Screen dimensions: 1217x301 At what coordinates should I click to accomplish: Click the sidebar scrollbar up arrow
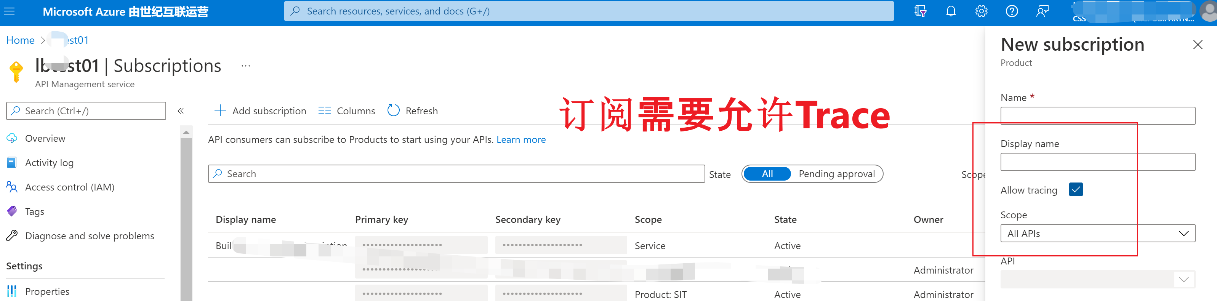click(x=186, y=132)
